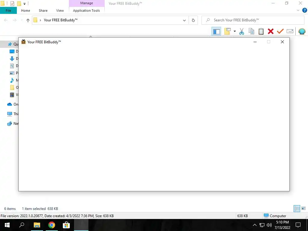The width and height of the screenshot is (308, 231).
Task: Click the Refresh button by address bar
Action: click(x=193, y=20)
